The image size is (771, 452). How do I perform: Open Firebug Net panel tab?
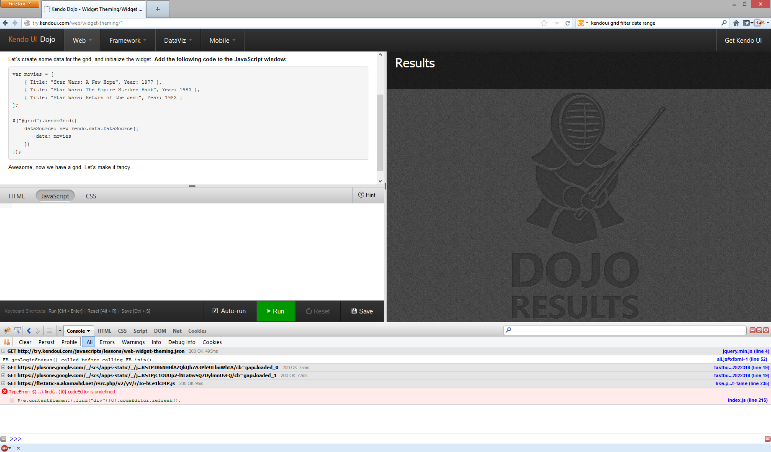pyautogui.click(x=177, y=331)
